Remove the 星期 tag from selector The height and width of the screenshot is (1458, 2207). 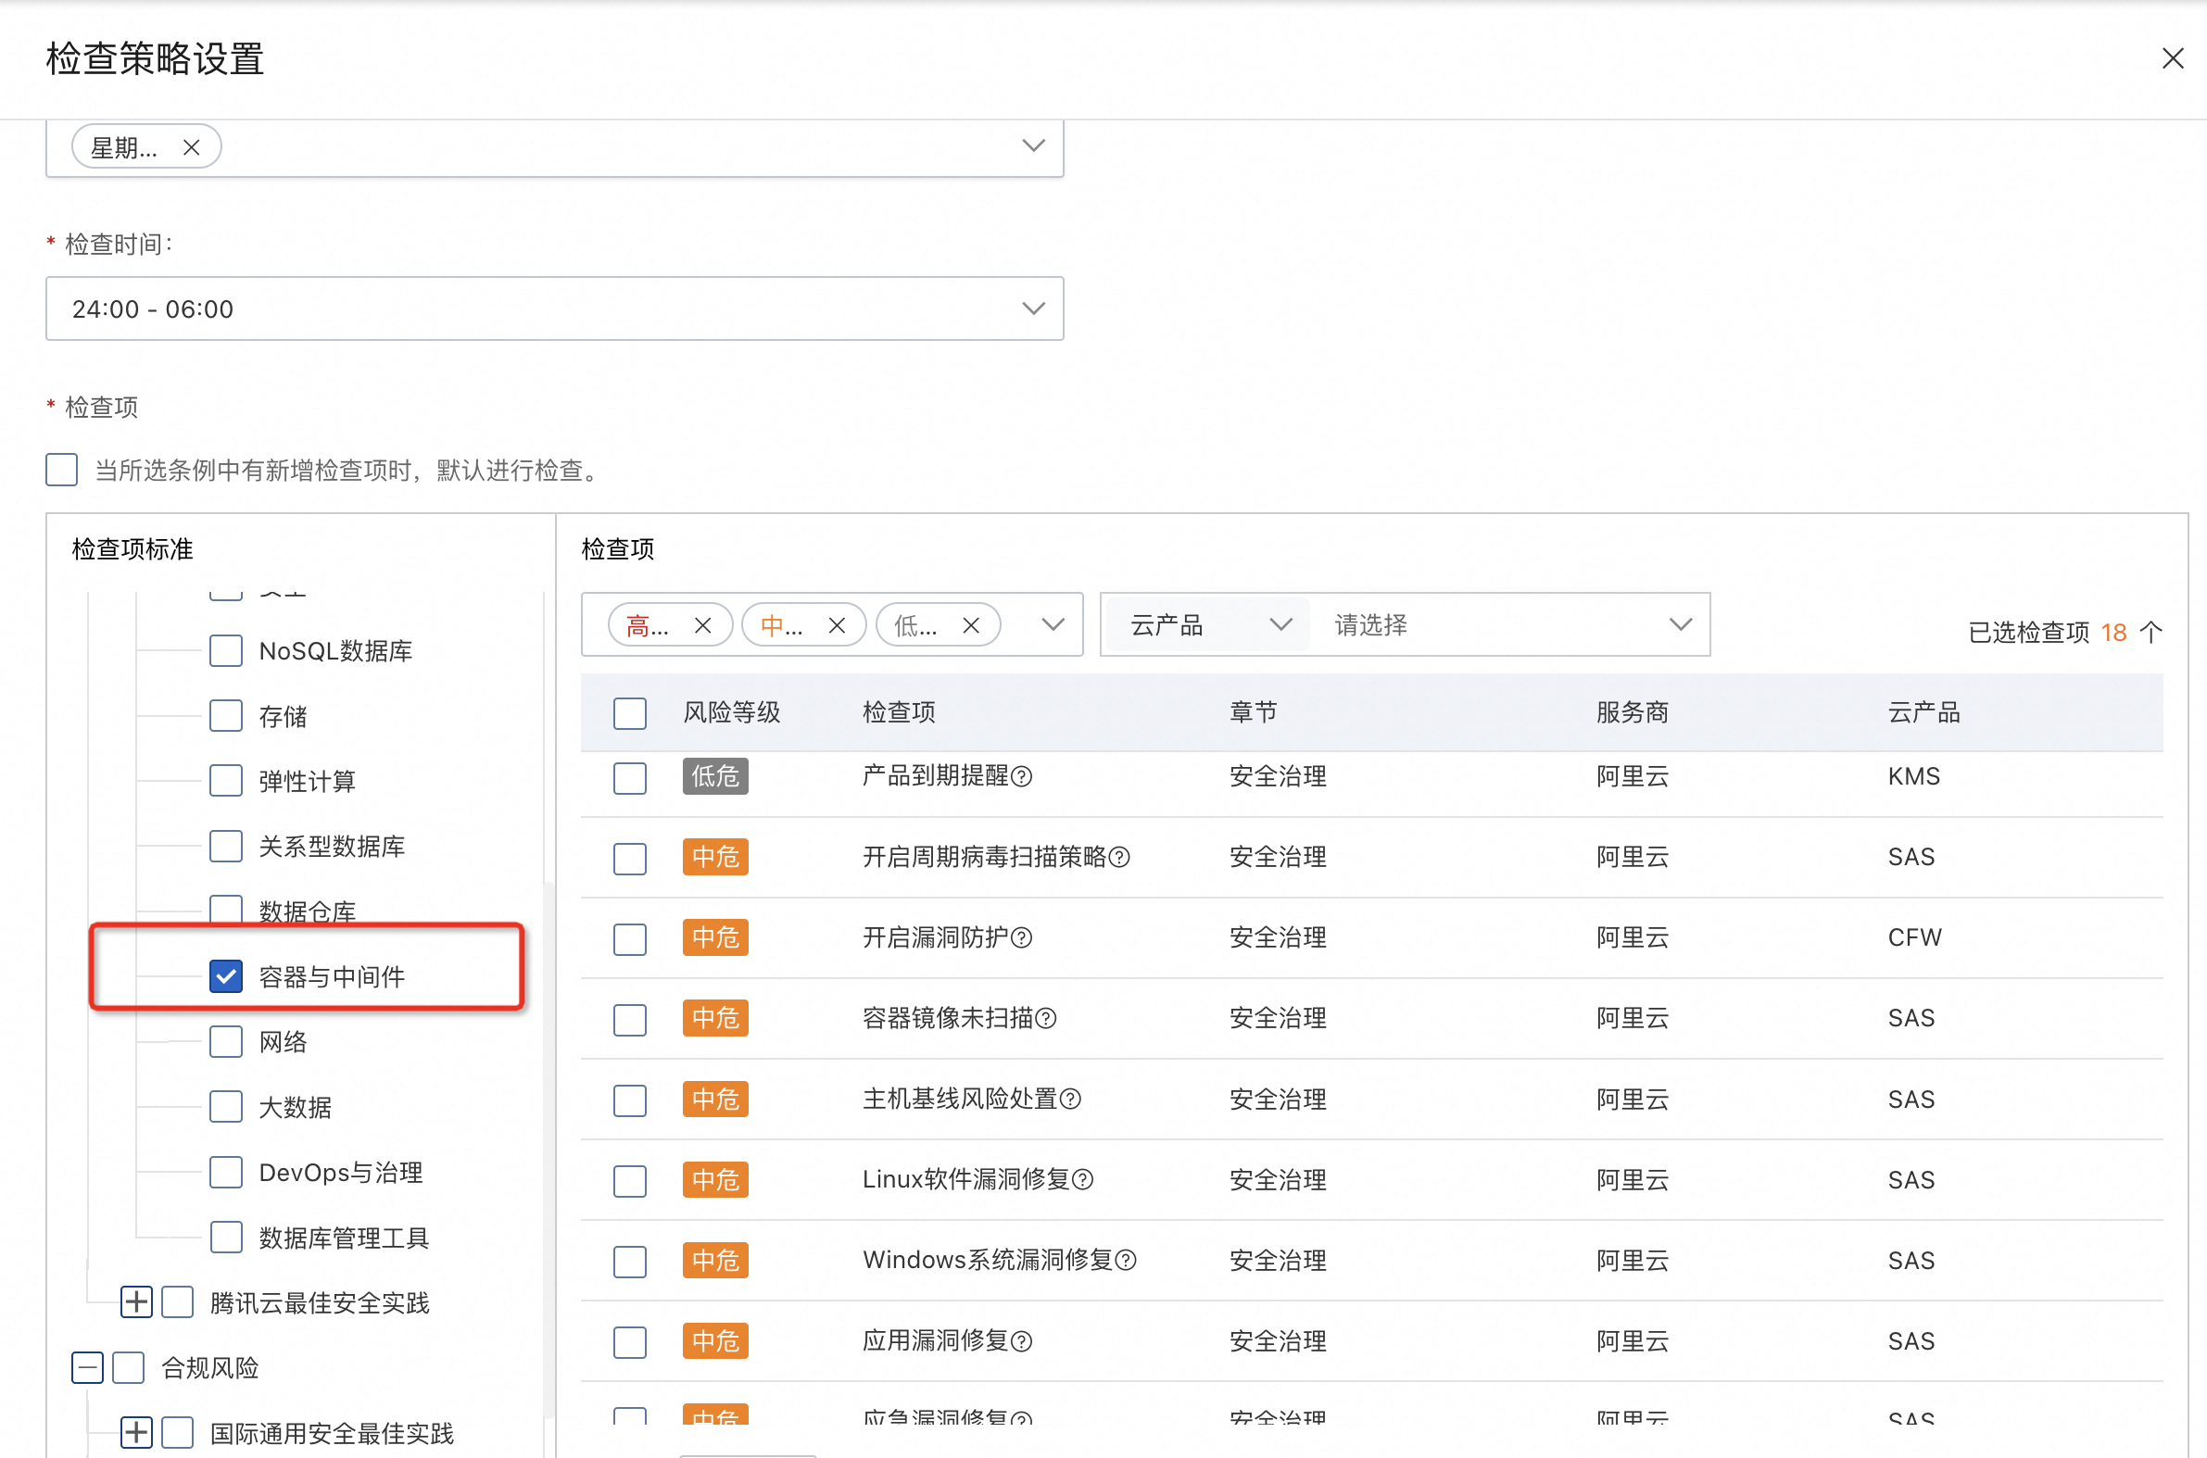pyautogui.click(x=191, y=147)
